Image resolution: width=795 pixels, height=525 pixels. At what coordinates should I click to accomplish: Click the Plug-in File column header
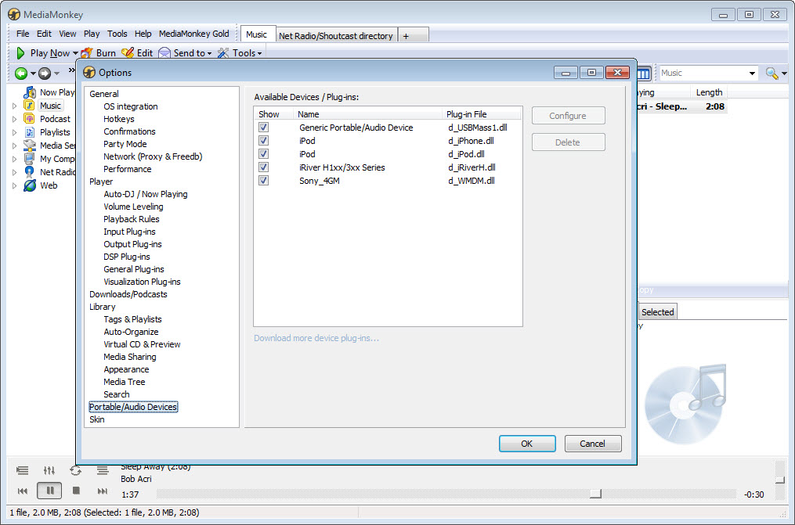(482, 114)
